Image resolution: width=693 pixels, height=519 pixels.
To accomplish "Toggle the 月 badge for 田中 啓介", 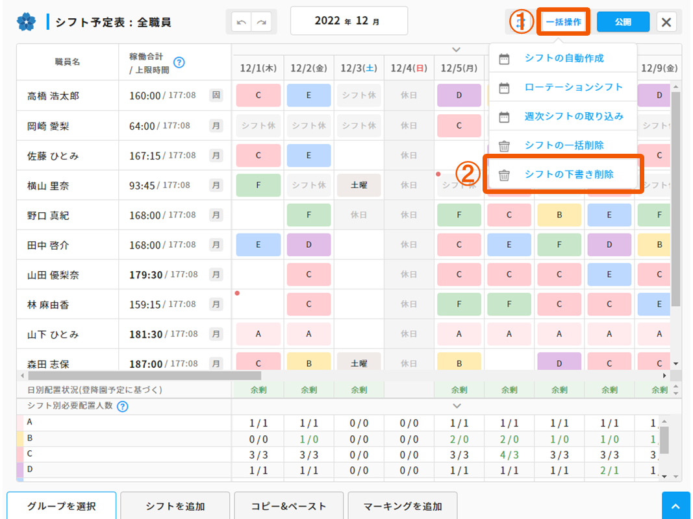I will coord(216,245).
